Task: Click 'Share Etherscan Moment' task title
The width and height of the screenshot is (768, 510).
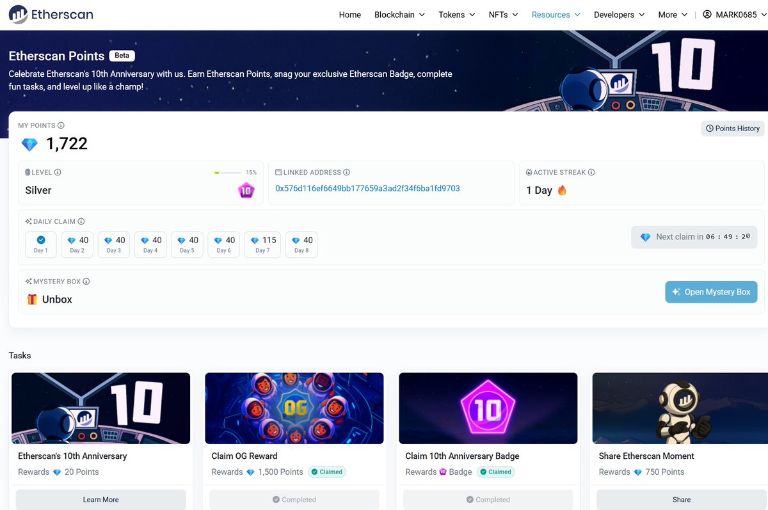Action: coord(646,456)
